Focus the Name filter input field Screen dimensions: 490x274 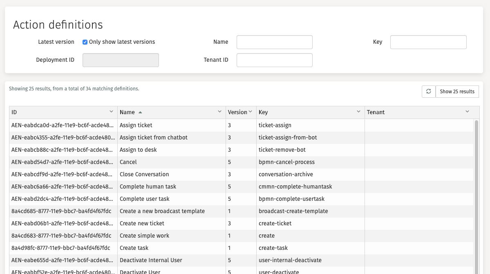click(274, 42)
